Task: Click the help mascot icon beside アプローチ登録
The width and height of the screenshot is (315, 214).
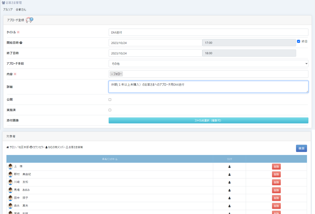Action: point(30,20)
